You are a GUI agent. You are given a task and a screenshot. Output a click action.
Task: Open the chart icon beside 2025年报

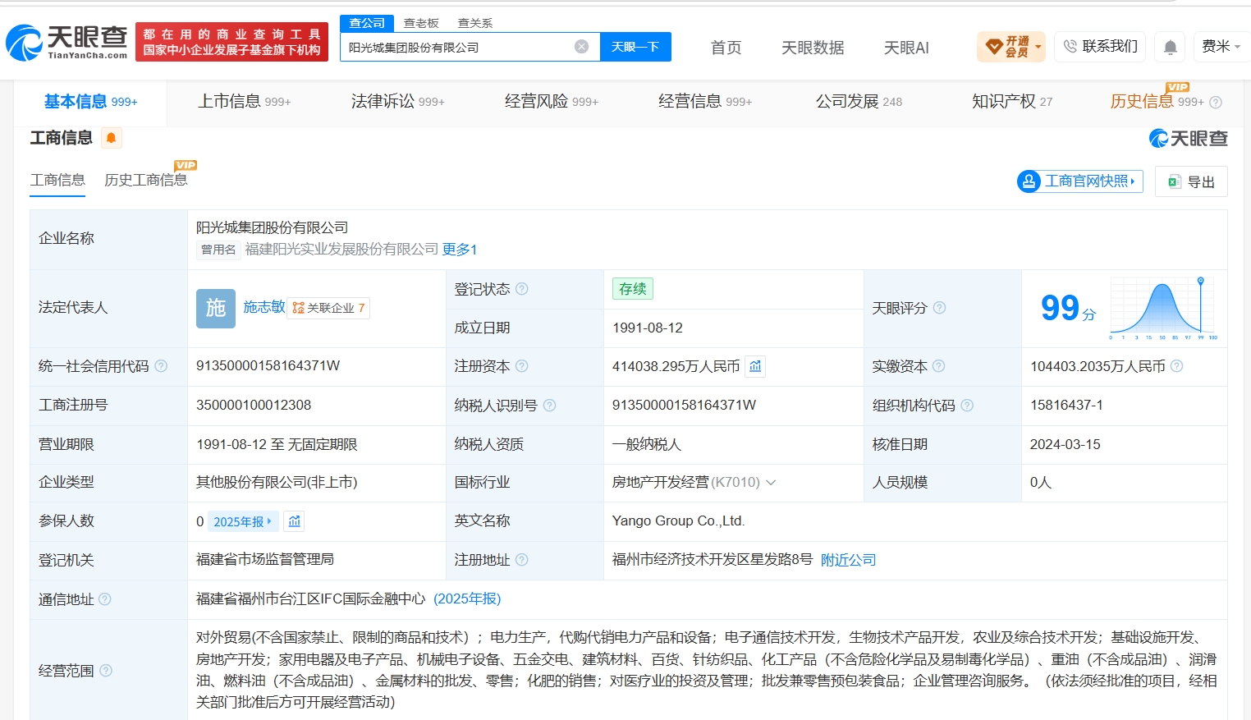295,521
